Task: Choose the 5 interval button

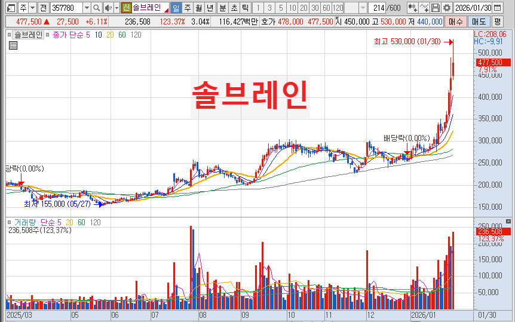Action: tap(281, 8)
